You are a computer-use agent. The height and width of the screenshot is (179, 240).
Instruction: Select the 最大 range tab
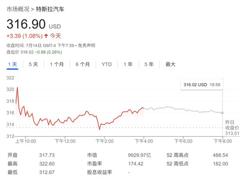[x=170, y=64]
